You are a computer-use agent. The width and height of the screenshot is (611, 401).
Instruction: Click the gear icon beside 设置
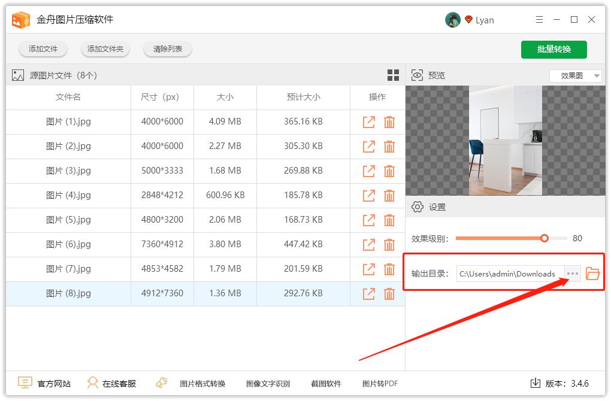(417, 206)
